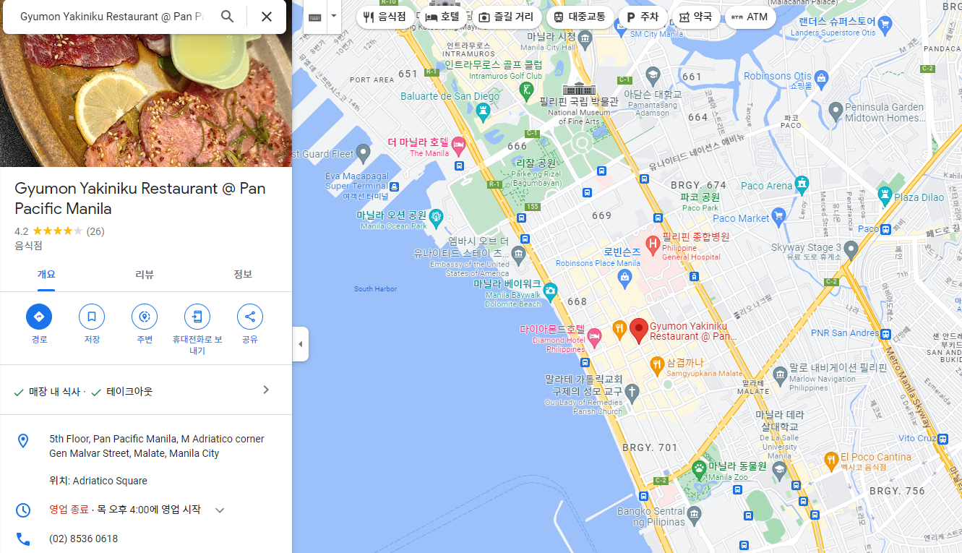Expand the opening hours dropdown chevron
The width and height of the screenshot is (962, 553).
220,510
